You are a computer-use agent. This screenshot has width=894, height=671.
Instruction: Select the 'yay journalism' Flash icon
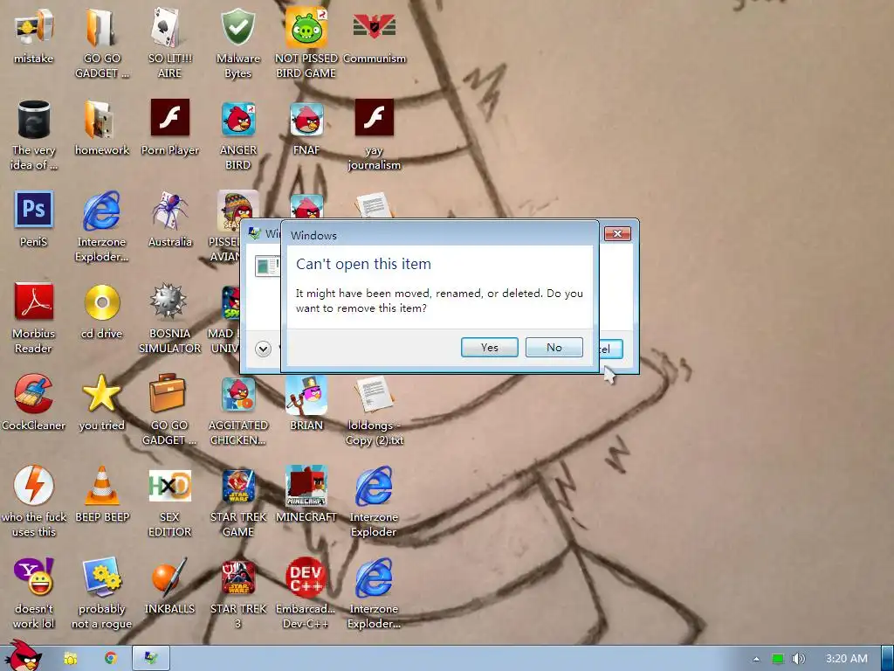coord(375,135)
